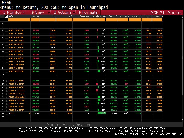184x138 pixels.
Task: Click the MON 31: Monitor title label
Action: pyautogui.click(x=167, y=13)
